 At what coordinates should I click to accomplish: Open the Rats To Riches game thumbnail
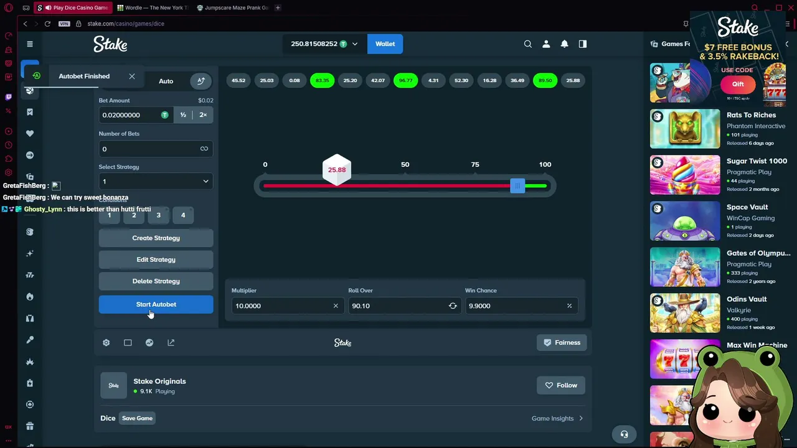pos(685,129)
